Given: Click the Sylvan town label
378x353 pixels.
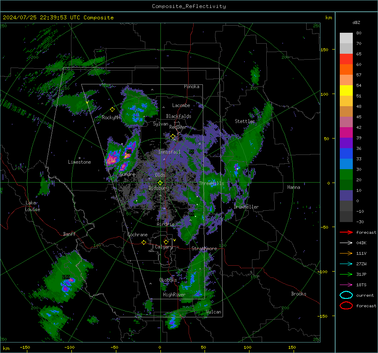Looking at the screenshot, I should pyautogui.click(x=160, y=124).
